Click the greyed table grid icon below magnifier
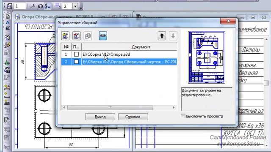This screenshot has height=152, width=271. [7, 130]
